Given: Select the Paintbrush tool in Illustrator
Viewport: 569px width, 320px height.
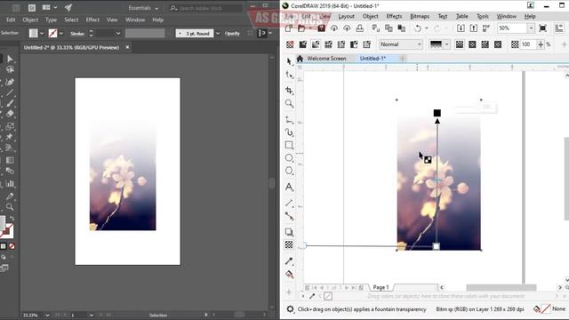Looking at the screenshot, I should 10,103.
